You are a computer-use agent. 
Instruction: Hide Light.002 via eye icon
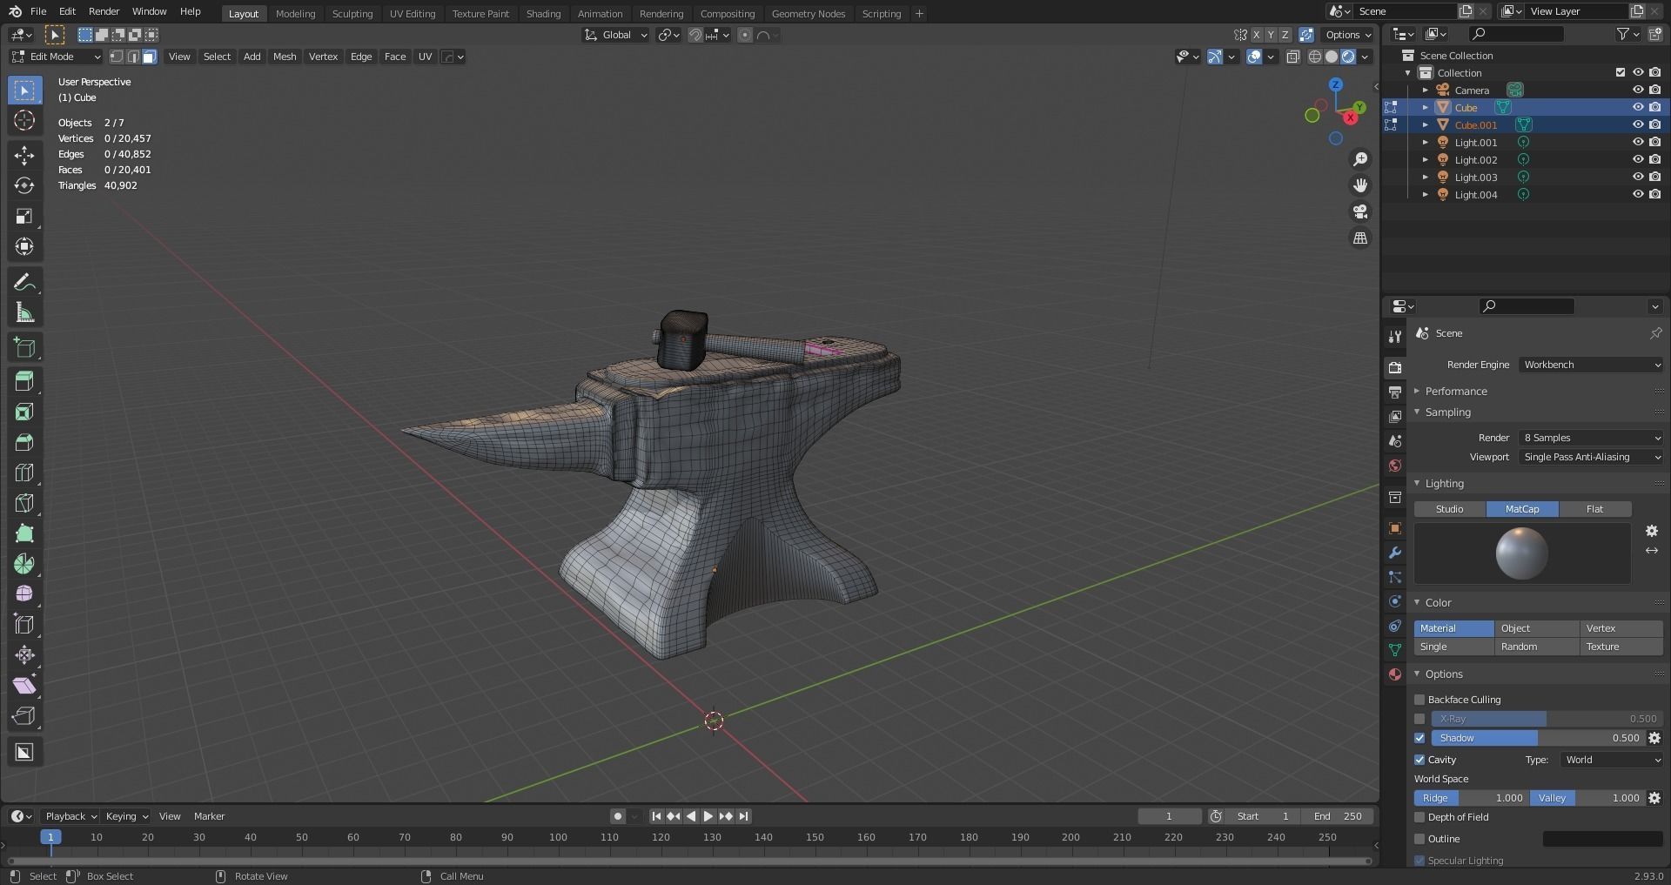pyautogui.click(x=1637, y=159)
